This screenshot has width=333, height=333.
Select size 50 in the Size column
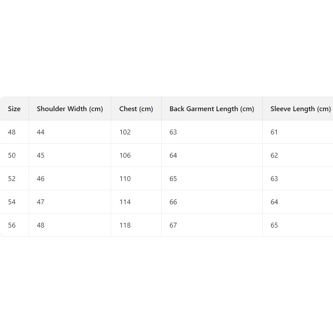(x=12, y=156)
